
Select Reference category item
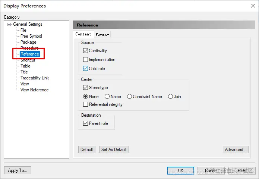(x=30, y=54)
